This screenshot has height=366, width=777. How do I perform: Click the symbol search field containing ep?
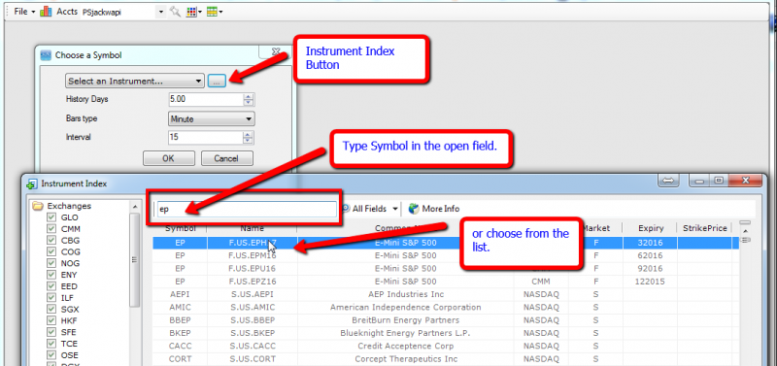[x=246, y=209]
